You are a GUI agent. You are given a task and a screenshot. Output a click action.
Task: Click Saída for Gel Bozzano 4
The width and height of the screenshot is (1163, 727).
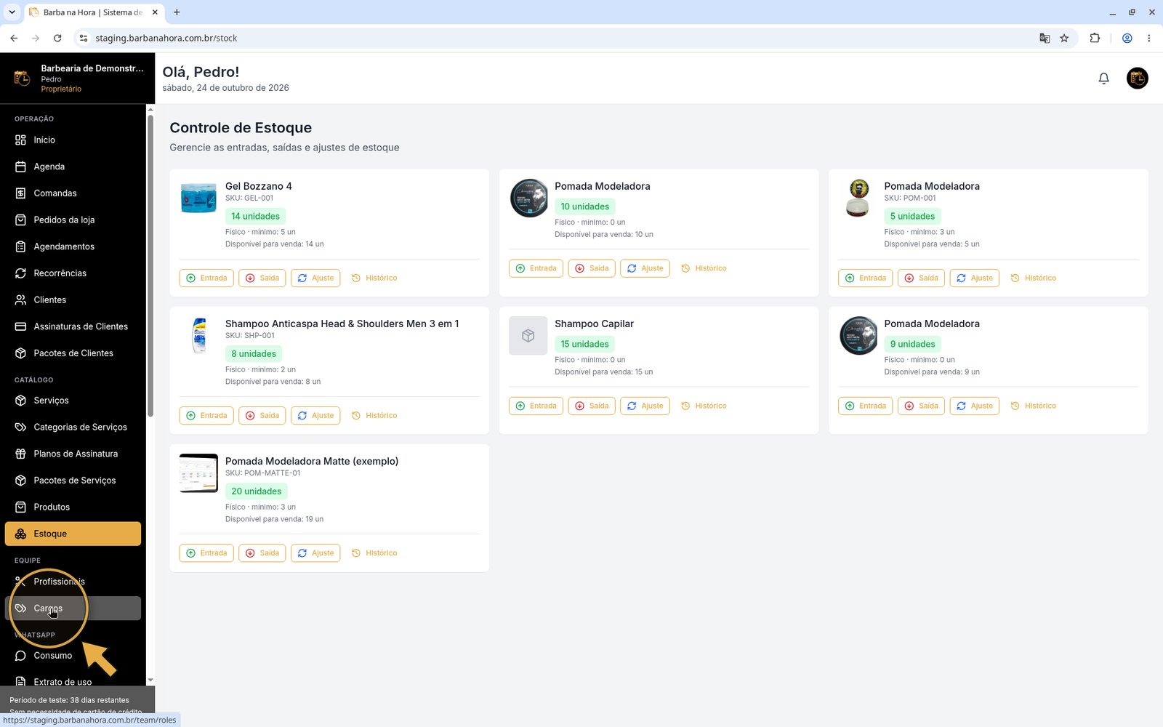[x=262, y=278]
